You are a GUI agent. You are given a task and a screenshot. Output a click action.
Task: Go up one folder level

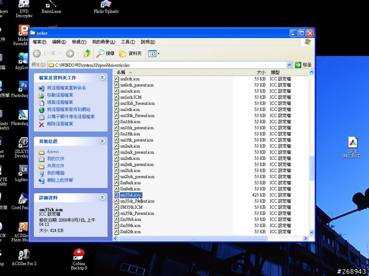87,53
